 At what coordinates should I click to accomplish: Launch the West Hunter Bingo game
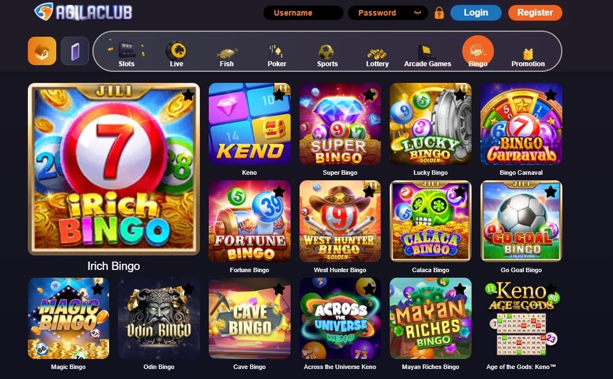(x=340, y=221)
